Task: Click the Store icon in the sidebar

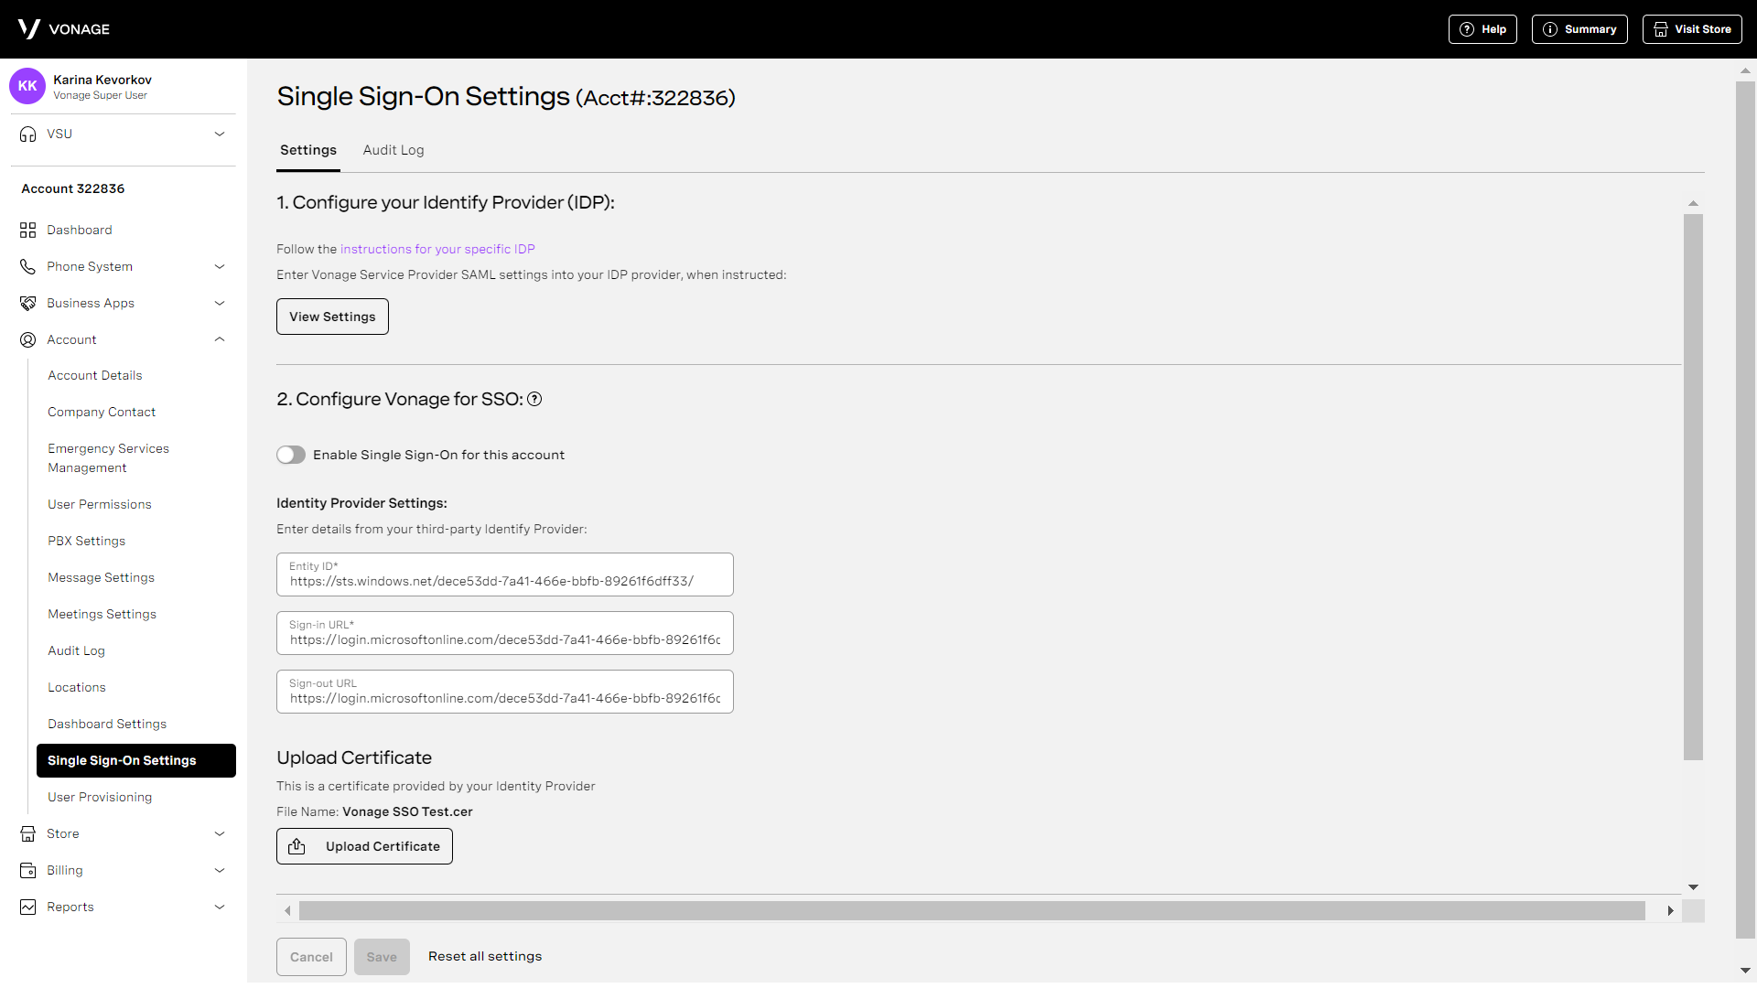Action: coord(28,833)
